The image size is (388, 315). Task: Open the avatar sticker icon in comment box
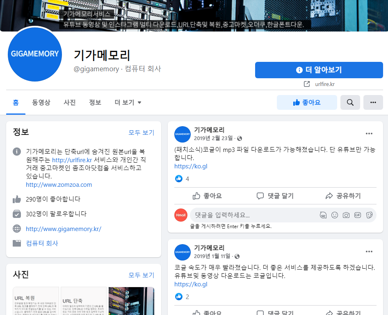point(323,215)
